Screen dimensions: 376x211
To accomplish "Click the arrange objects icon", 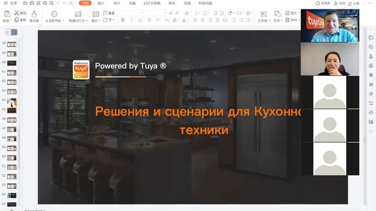I will pos(287,20).
